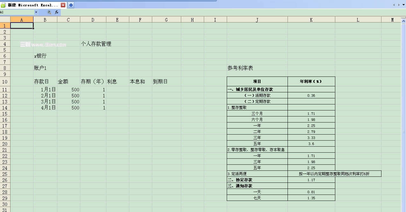The height and width of the screenshot is (212, 406).
Task: Click the fx insert function icon
Action: (x=57, y=12)
